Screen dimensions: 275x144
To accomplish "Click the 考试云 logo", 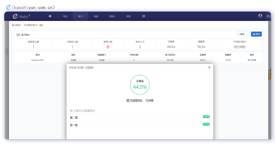I will coord(21,16).
